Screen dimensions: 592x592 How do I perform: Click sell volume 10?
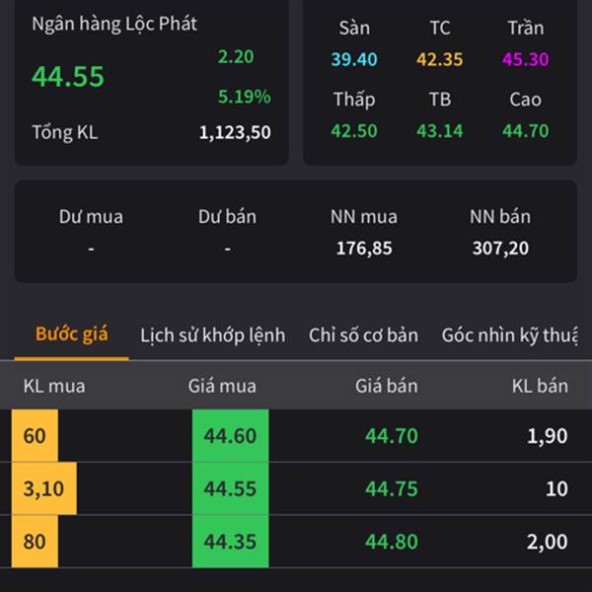click(556, 488)
